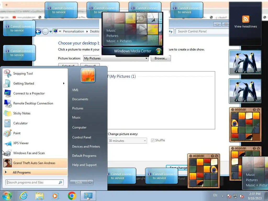Screen dimensions: 268x201
Task: Open Help and Support
Action: [x=84, y=165]
